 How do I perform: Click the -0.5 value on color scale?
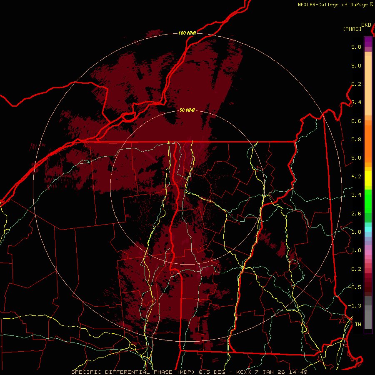(x=355, y=287)
